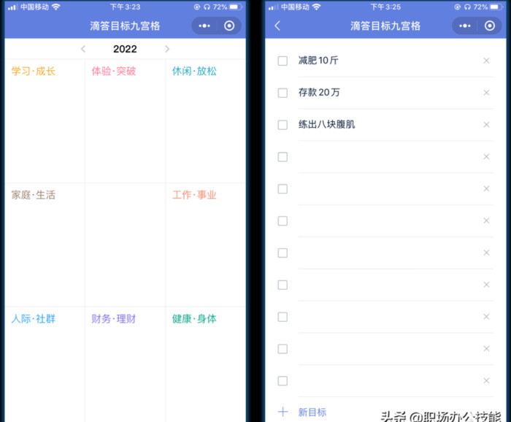Check the 减肥10斤 goal checkbox

tap(283, 61)
